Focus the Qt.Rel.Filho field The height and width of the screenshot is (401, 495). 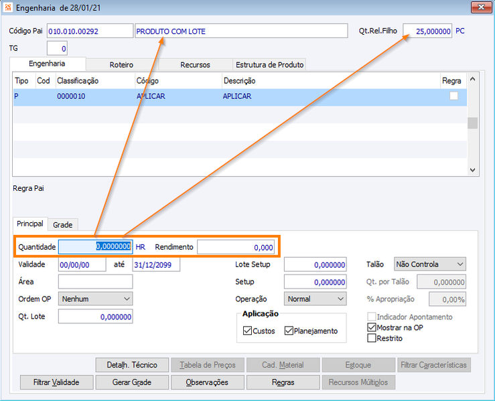[427, 31]
